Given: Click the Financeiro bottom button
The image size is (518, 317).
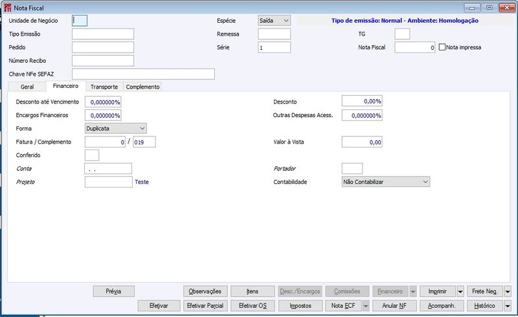Looking at the screenshot, I should tap(390, 291).
